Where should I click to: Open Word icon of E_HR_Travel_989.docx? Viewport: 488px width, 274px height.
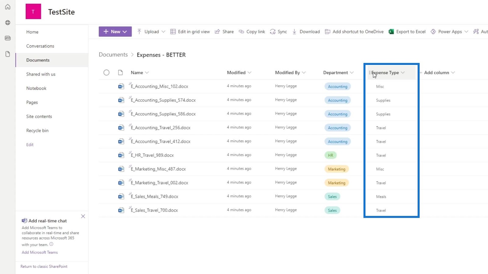click(121, 155)
